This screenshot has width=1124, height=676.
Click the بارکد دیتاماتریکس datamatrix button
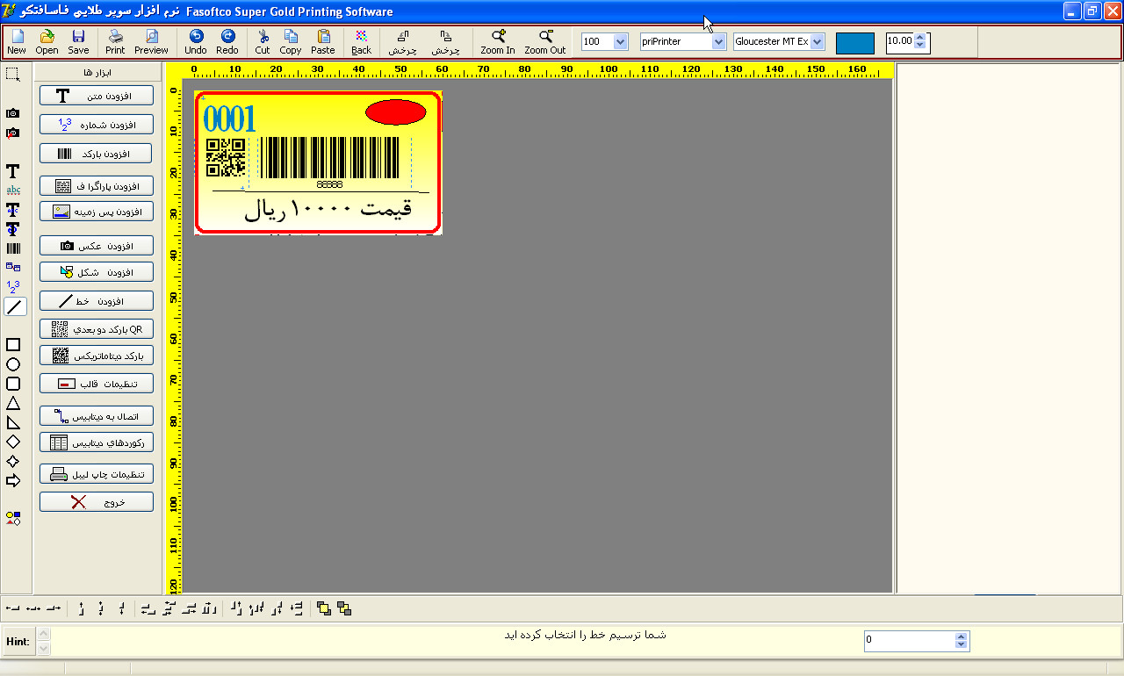[97, 356]
